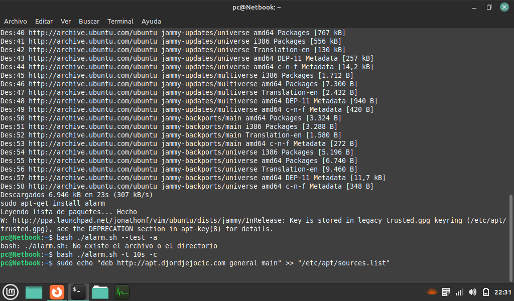The width and height of the screenshot is (514, 301).
Task: Close the terminal window
Action: point(504,7)
